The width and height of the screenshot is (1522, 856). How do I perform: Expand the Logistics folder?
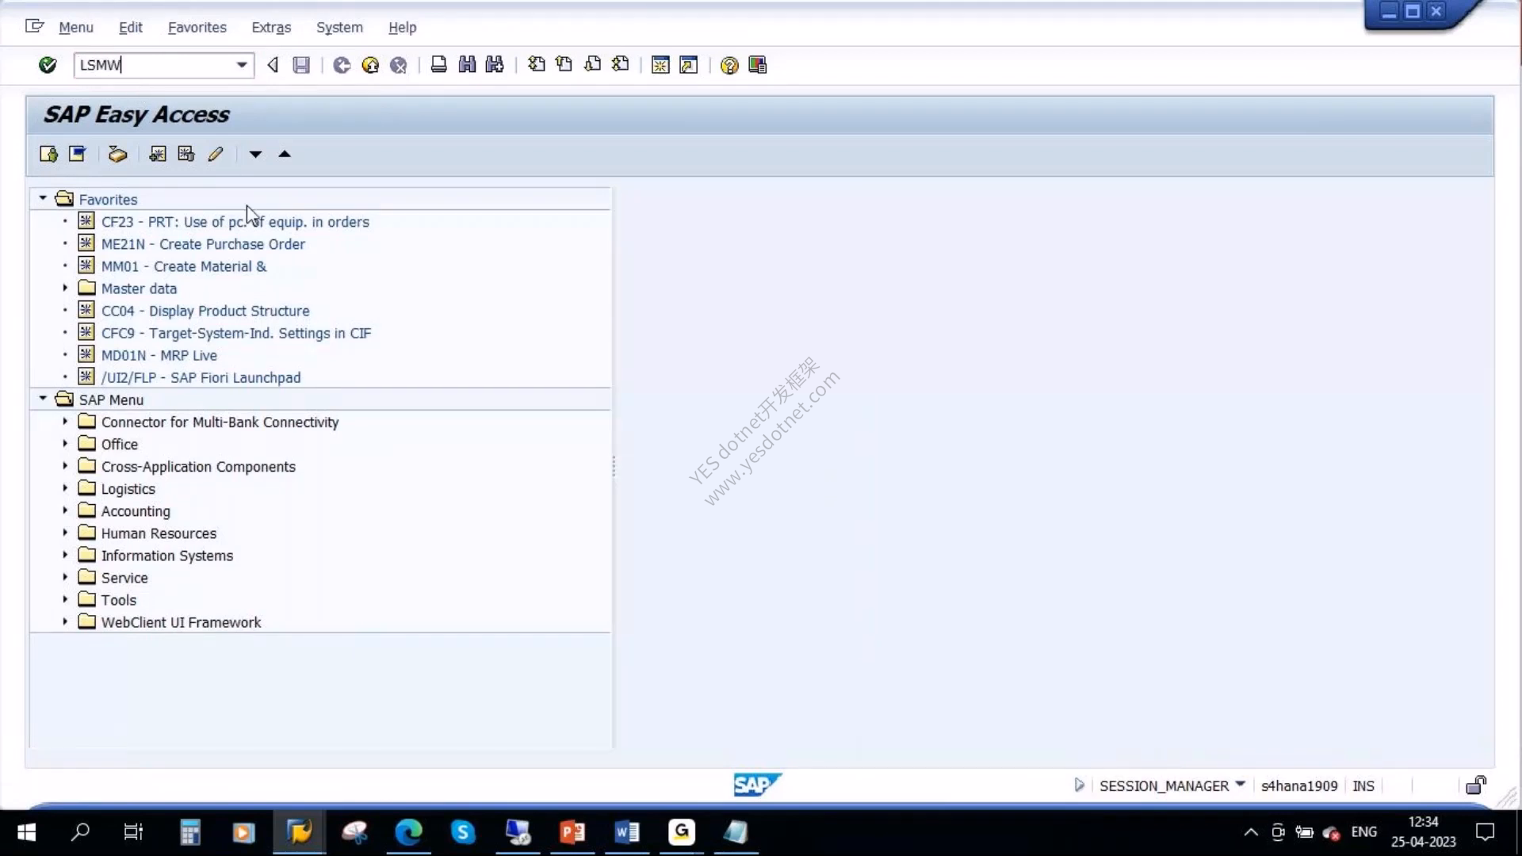pyautogui.click(x=65, y=488)
